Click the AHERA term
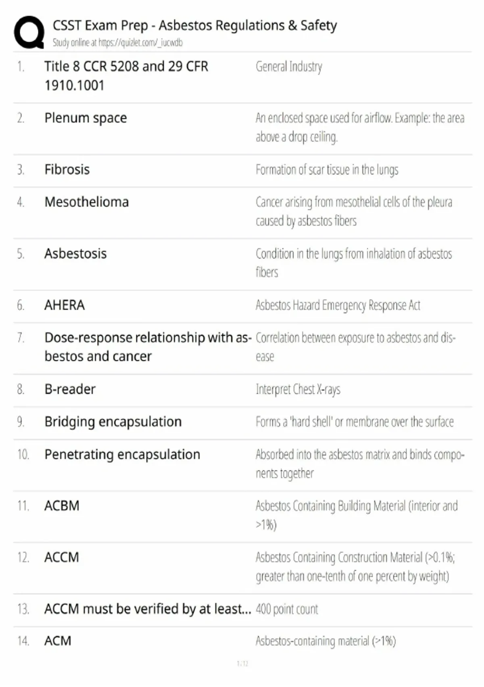Screen dimensions: 484x687 65,305
